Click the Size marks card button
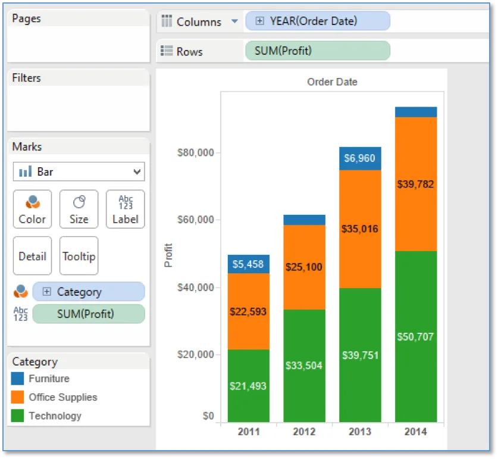Screen dimensions: 498x459 [x=79, y=209]
